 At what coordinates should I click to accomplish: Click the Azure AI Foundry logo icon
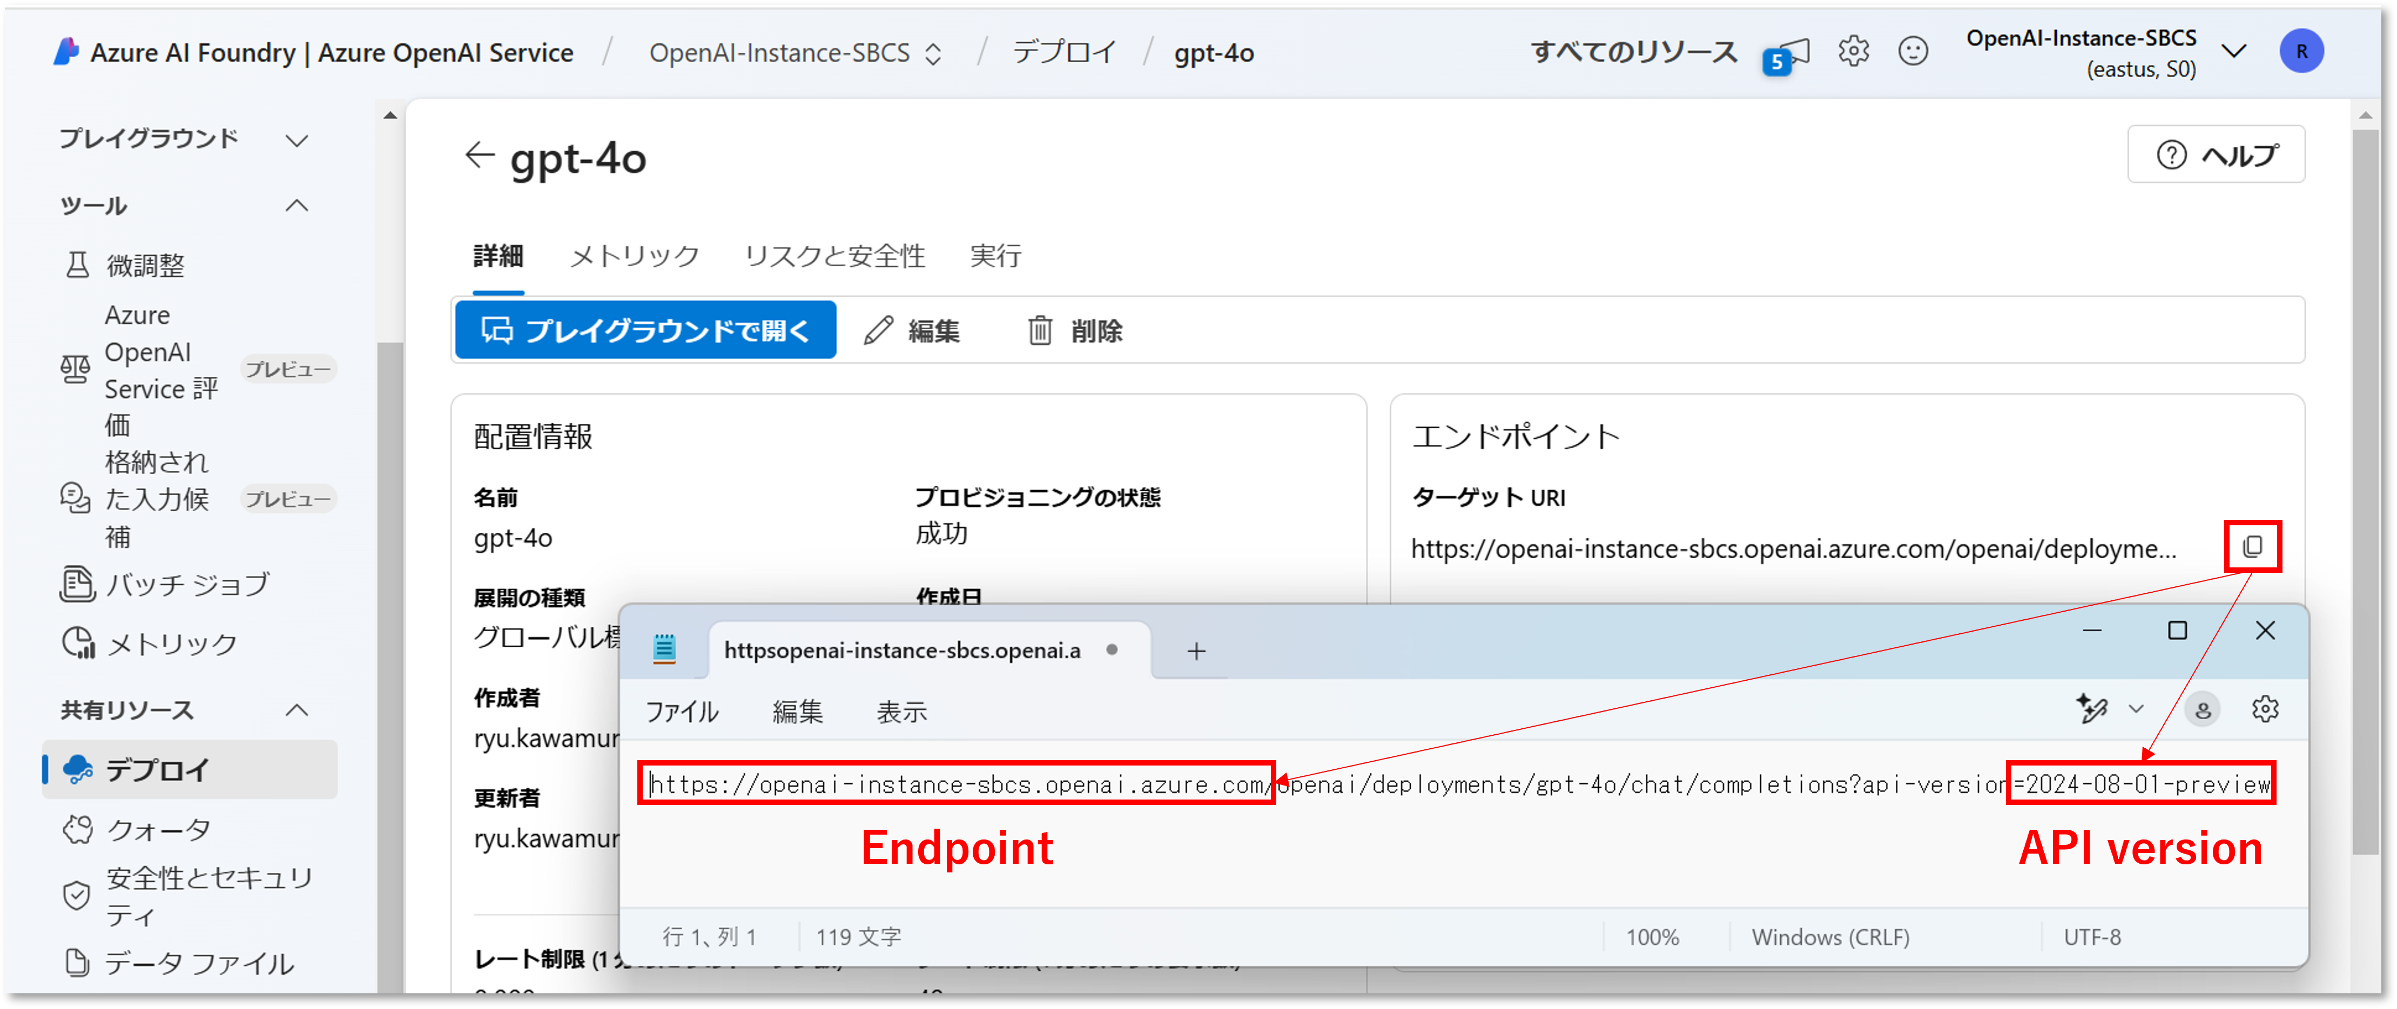tap(65, 52)
